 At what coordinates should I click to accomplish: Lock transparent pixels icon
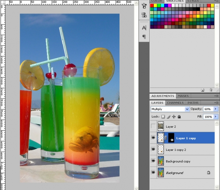point(163,116)
